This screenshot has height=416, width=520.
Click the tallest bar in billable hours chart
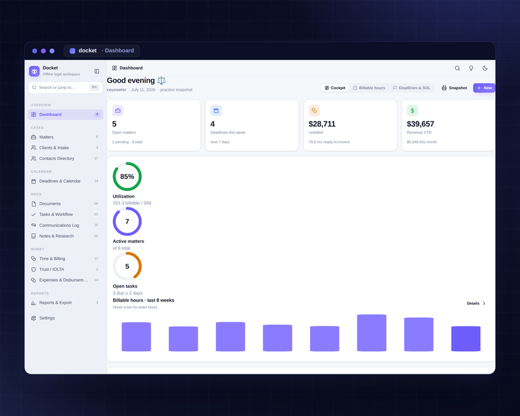pos(371,333)
